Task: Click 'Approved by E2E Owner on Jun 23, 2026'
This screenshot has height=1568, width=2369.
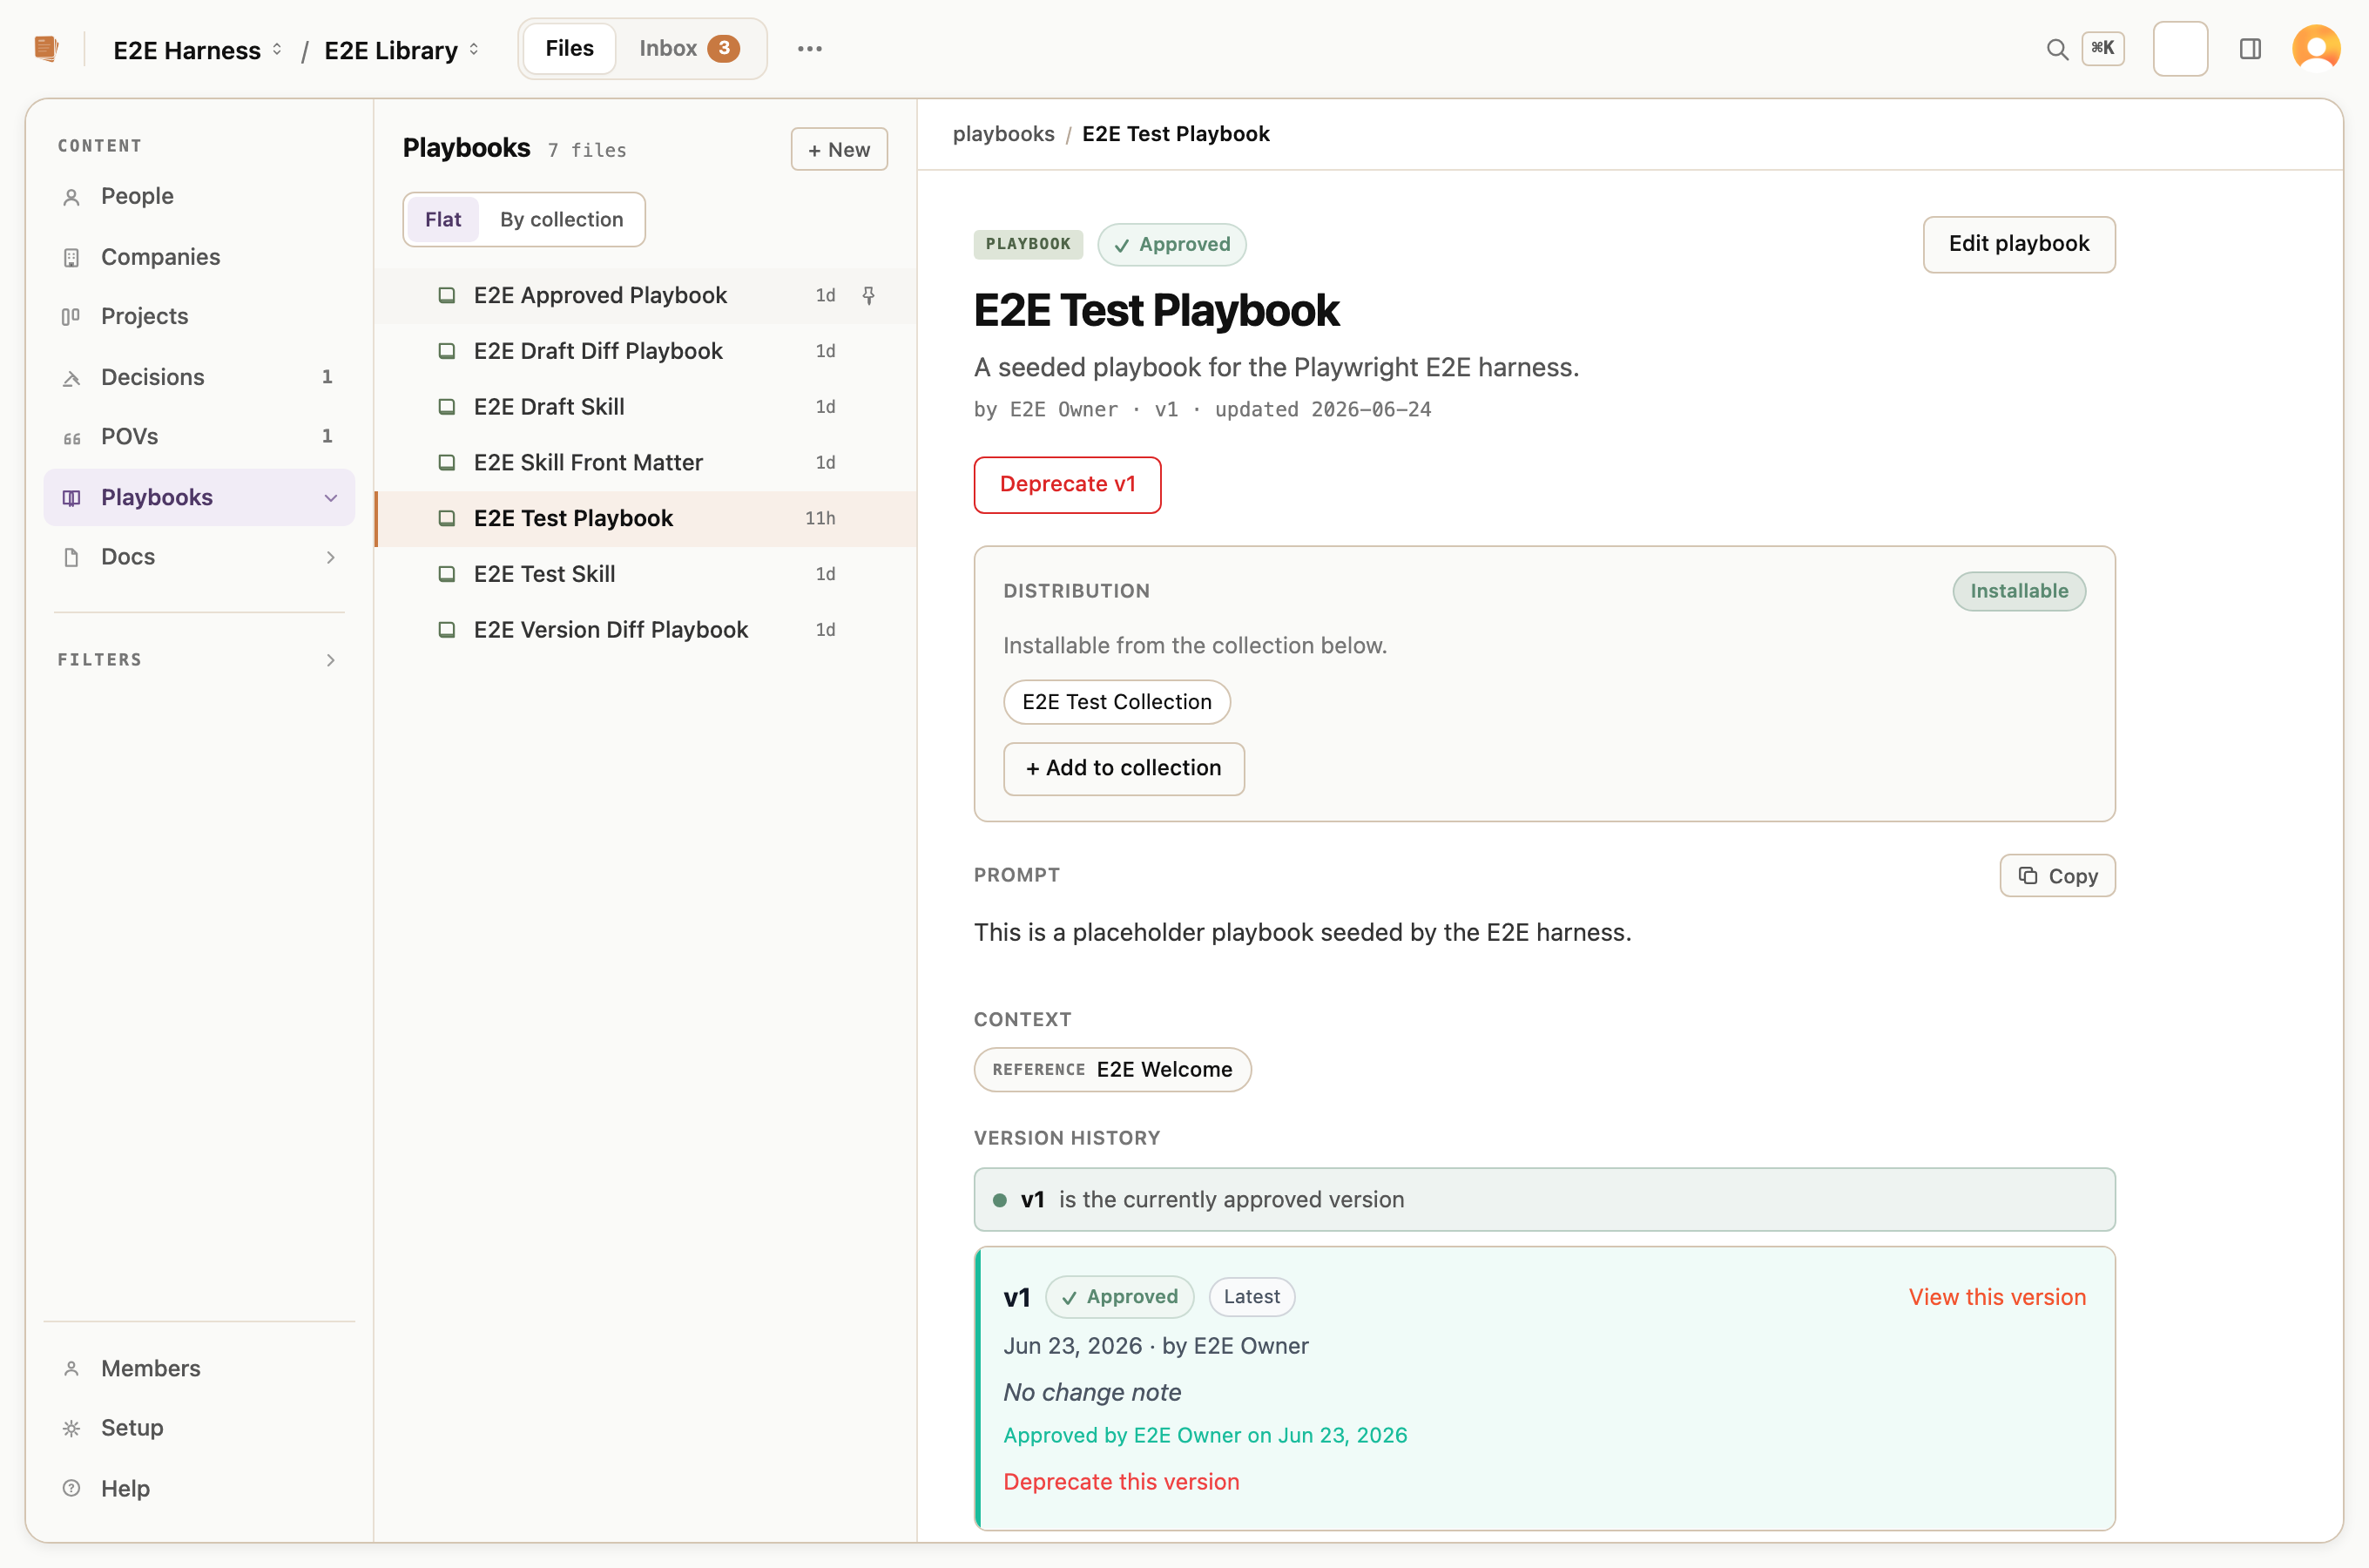Action: (1205, 1435)
